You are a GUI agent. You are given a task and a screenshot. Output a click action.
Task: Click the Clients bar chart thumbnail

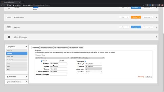tap(36, 7)
